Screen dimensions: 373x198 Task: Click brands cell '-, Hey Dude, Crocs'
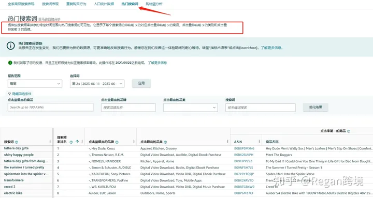102,148
